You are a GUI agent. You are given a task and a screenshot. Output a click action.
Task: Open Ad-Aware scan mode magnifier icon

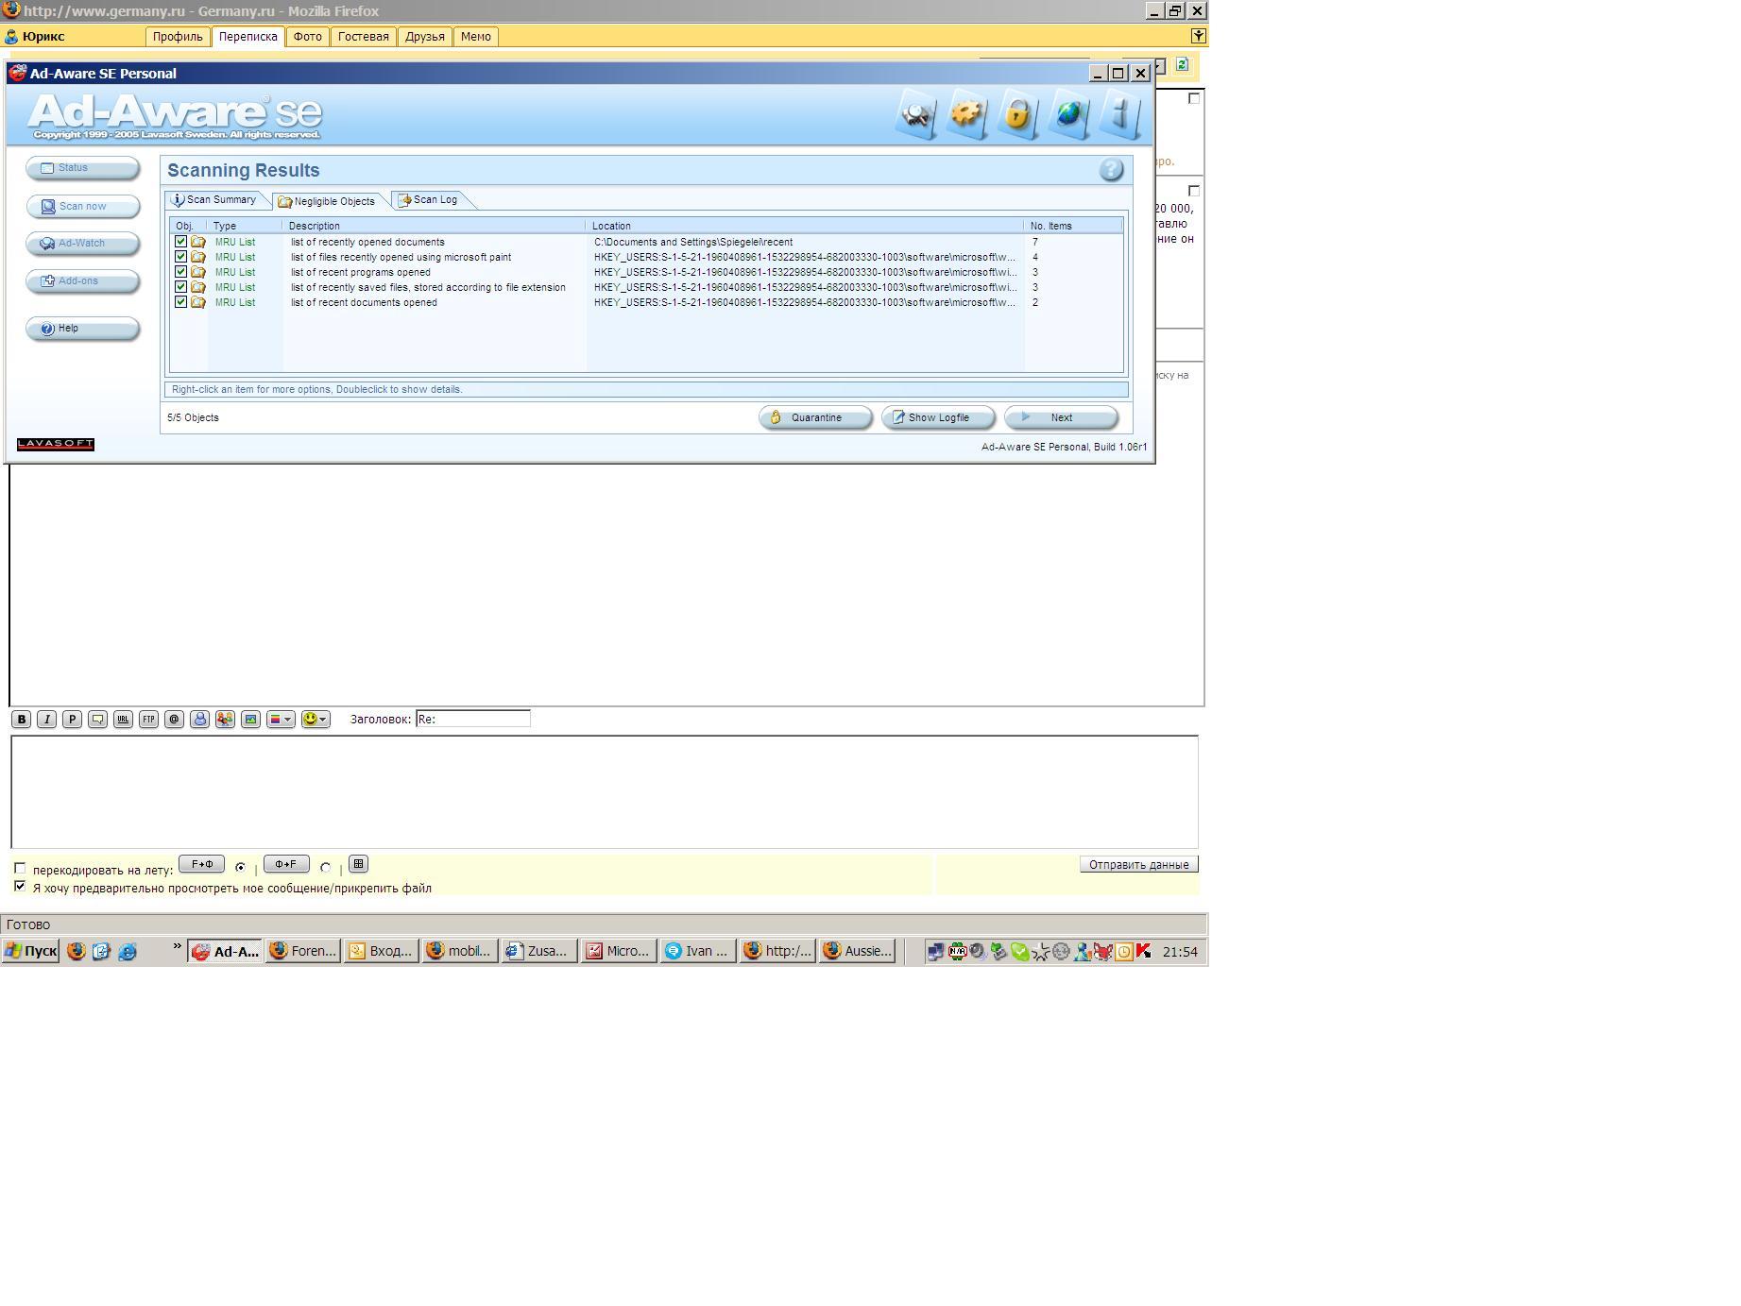[x=916, y=114]
